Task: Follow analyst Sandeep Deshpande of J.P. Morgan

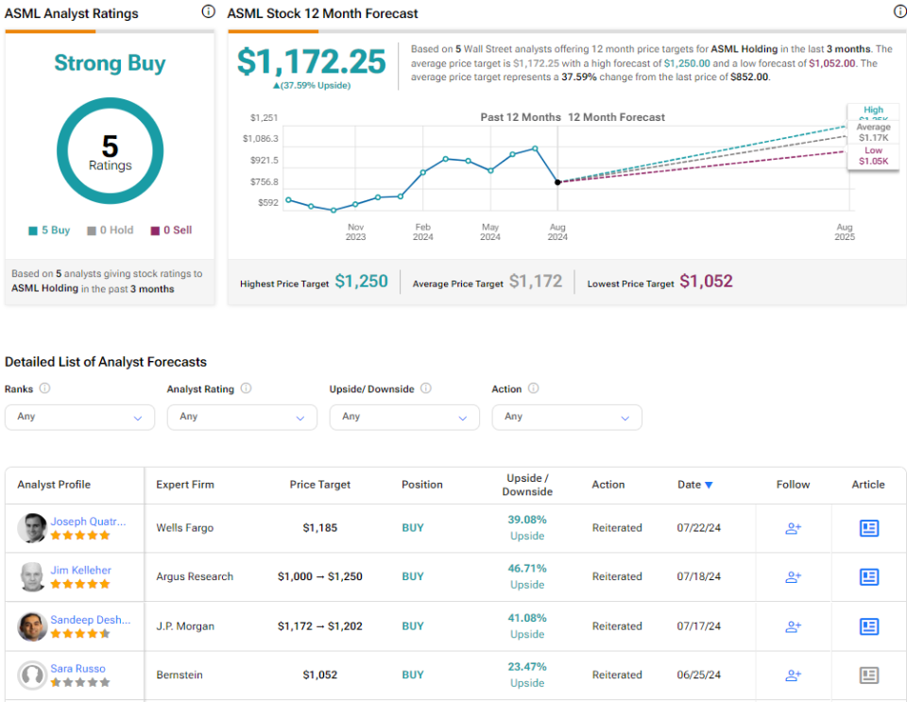Action: [793, 626]
